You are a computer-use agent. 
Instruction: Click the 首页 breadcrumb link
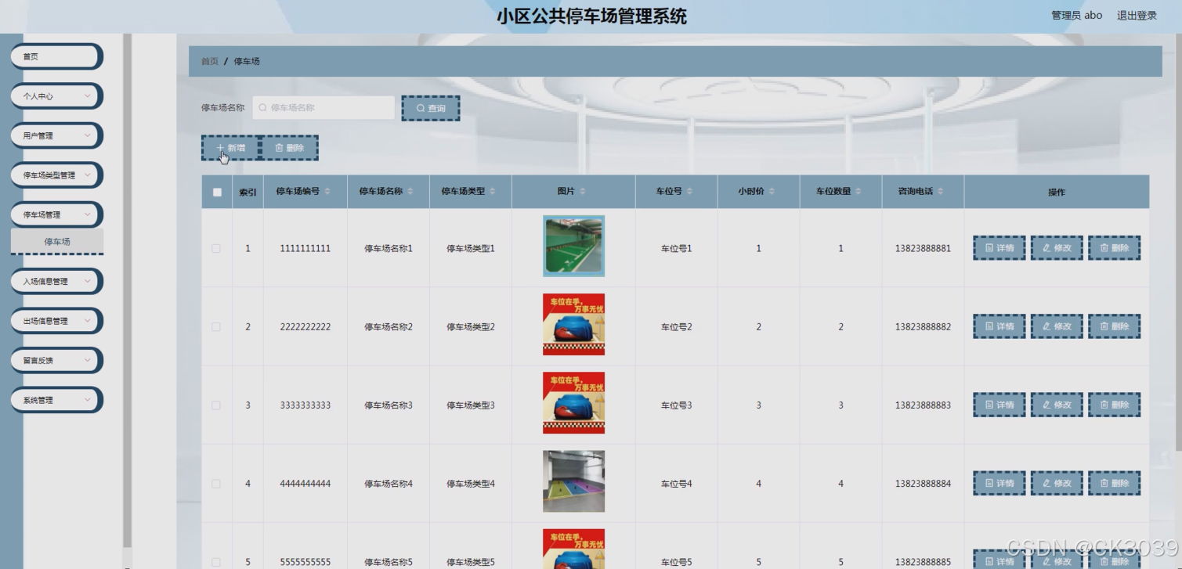coord(210,61)
